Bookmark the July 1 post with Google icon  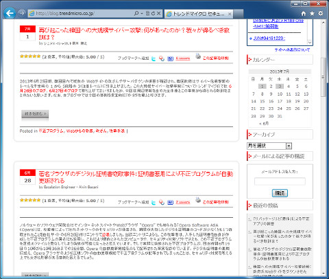pos(162,58)
